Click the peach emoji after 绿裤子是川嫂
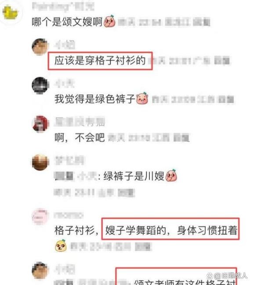This screenshot has height=285, width=253. coord(171,175)
